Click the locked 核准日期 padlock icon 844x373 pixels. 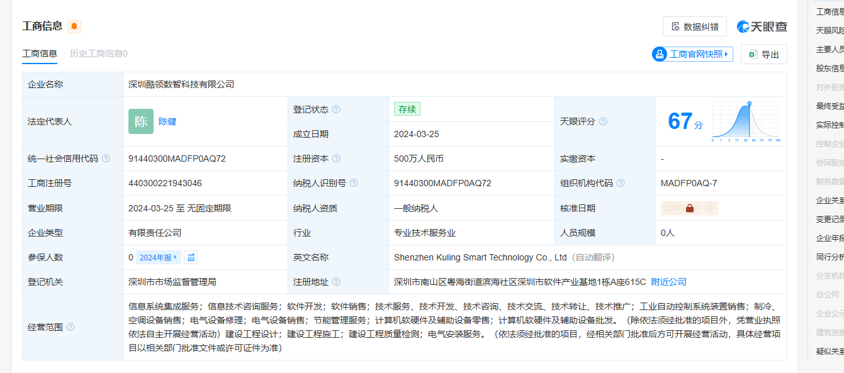click(689, 208)
